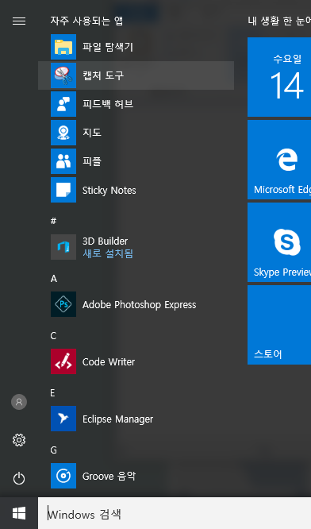The height and width of the screenshot is (529, 311).
Task: Open the calendar tile showing 수요일 14
Action: 279,77
